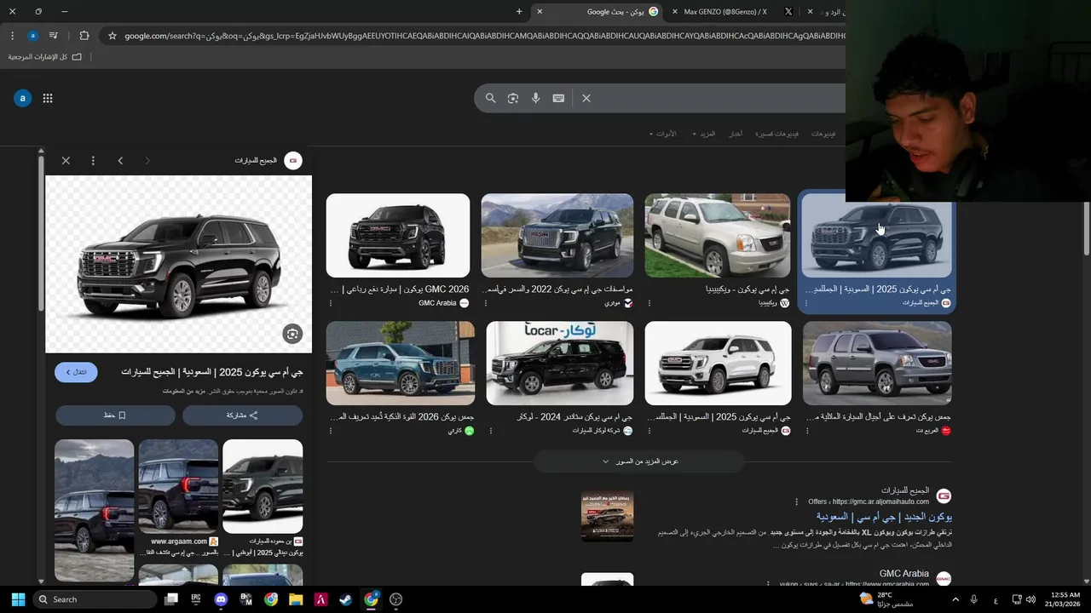Screen dimensions: 1091x613
Task: Open a new browser tab
Action: (x=519, y=12)
